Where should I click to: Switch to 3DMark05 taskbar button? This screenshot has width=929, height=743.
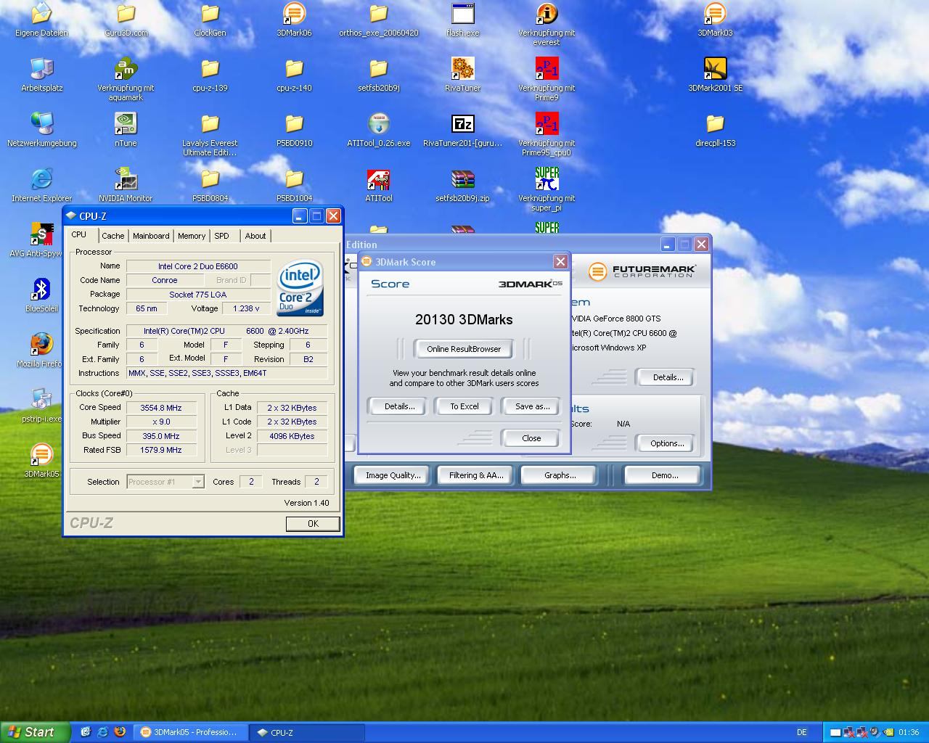tap(192, 732)
